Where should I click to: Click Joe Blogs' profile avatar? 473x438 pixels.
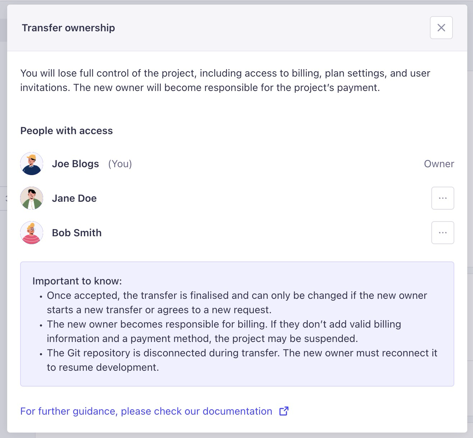(32, 164)
